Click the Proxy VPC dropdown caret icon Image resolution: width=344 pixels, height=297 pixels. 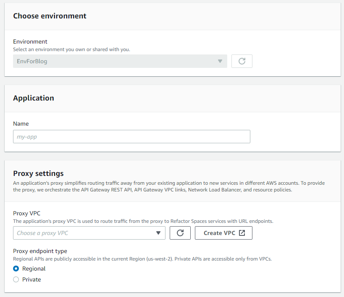[158, 233]
